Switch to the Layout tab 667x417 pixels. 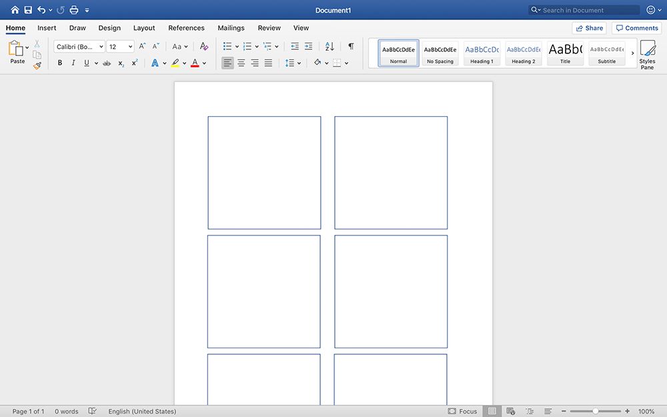pos(144,28)
